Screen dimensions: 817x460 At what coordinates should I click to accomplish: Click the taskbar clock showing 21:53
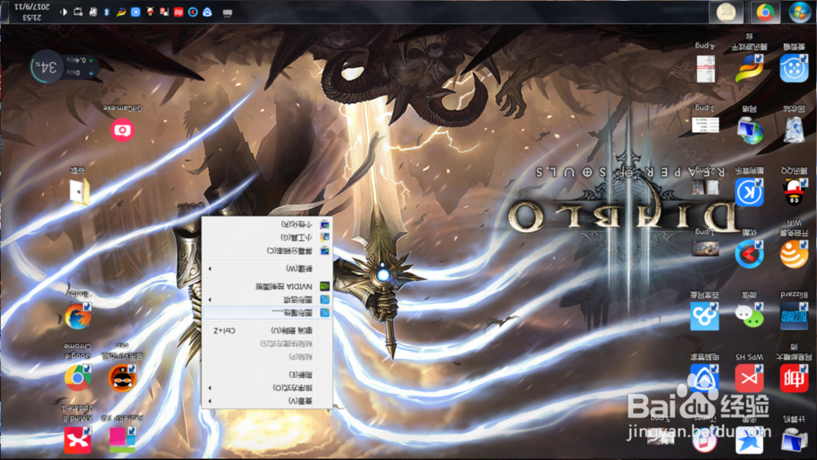[32, 12]
